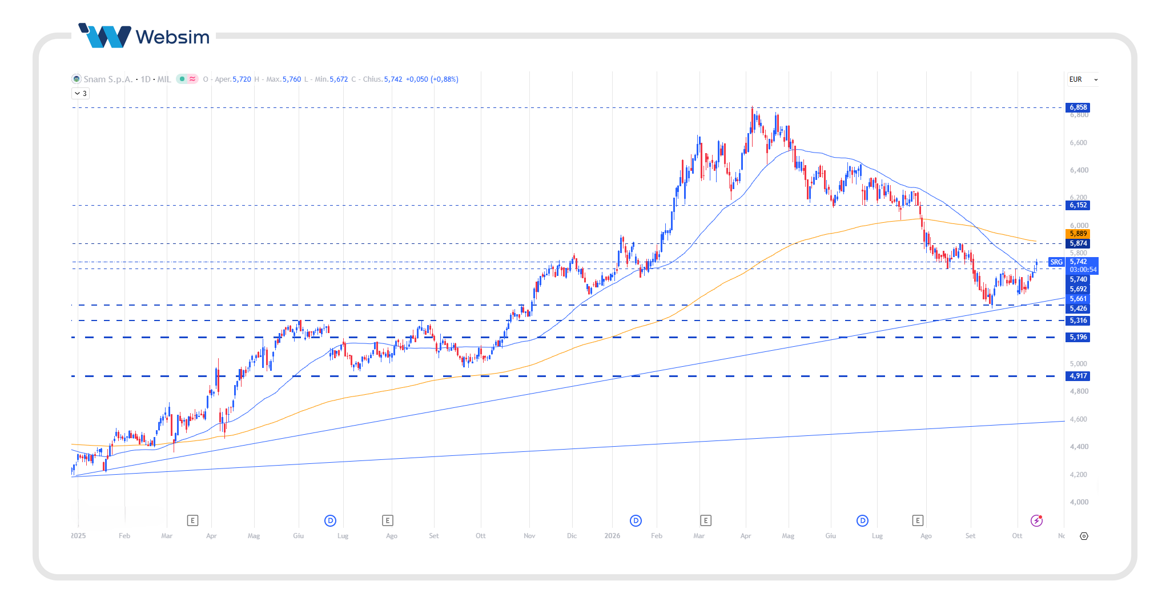Select the 6,152 price level label
Image resolution: width=1170 pixels, height=613 pixels.
(1078, 205)
